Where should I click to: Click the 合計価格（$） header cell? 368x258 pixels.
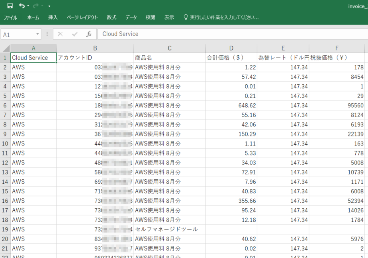[x=231, y=58]
